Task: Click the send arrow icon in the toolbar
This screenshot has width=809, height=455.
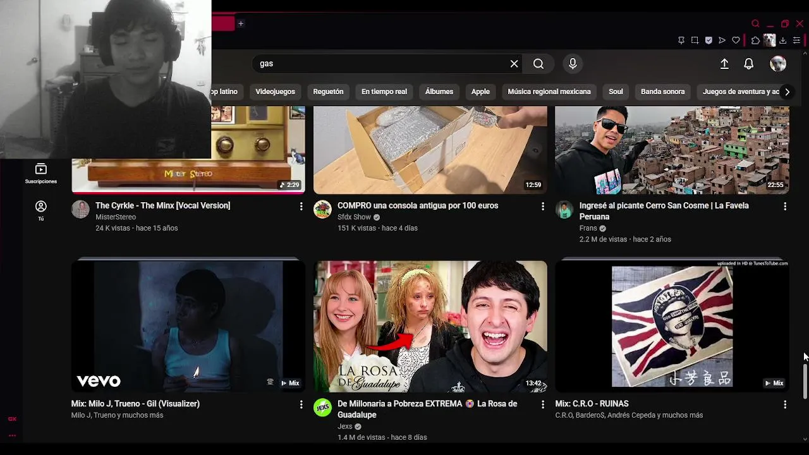Action: [722, 40]
